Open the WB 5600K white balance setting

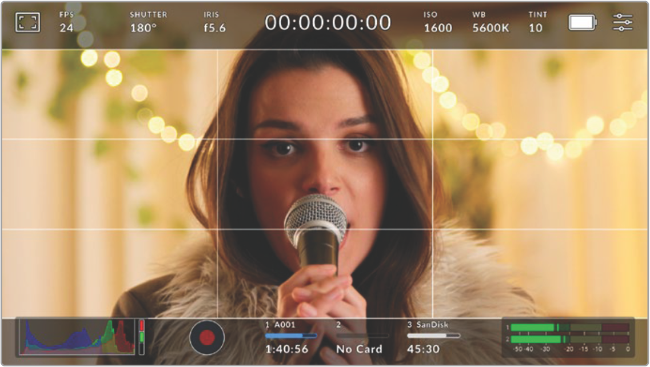pyautogui.click(x=491, y=22)
